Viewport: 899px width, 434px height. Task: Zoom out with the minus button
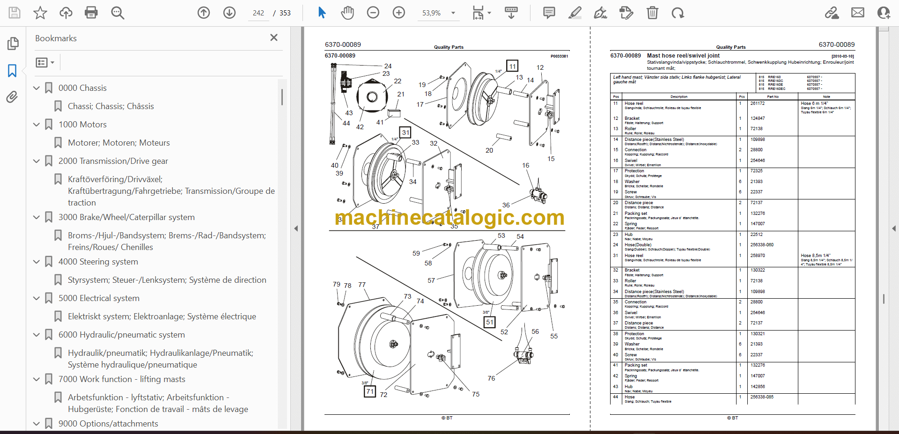point(373,13)
